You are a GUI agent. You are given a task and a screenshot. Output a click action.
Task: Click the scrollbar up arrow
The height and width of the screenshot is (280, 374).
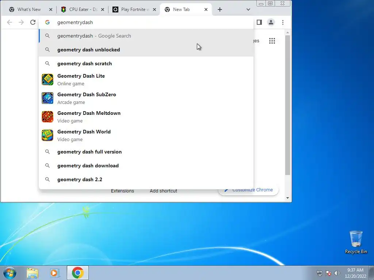tap(288, 32)
